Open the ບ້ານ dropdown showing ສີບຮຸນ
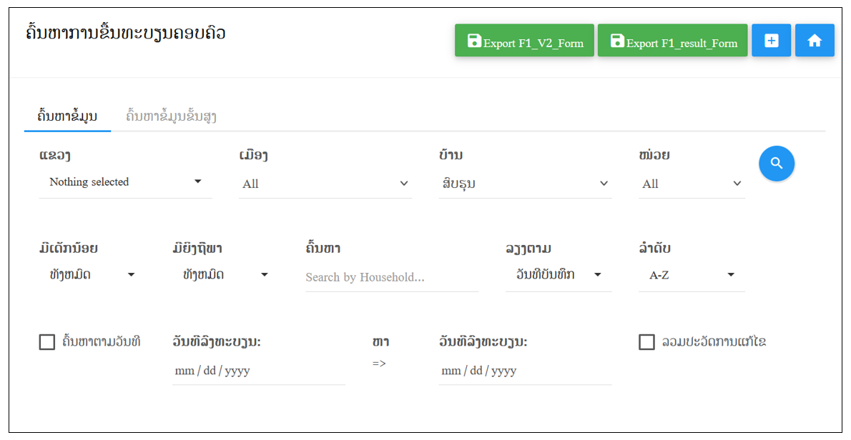The height and width of the screenshot is (440, 851). [x=526, y=184]
